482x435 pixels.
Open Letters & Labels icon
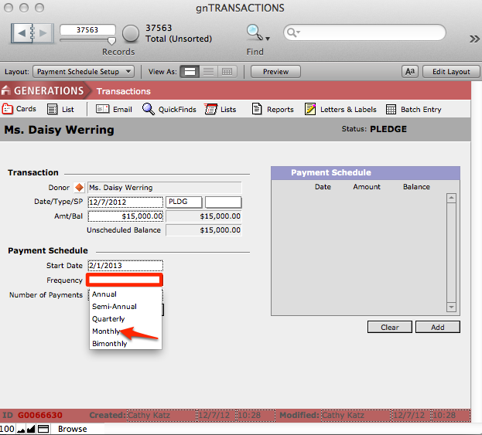pyautogui.click(x=310, y=110)
